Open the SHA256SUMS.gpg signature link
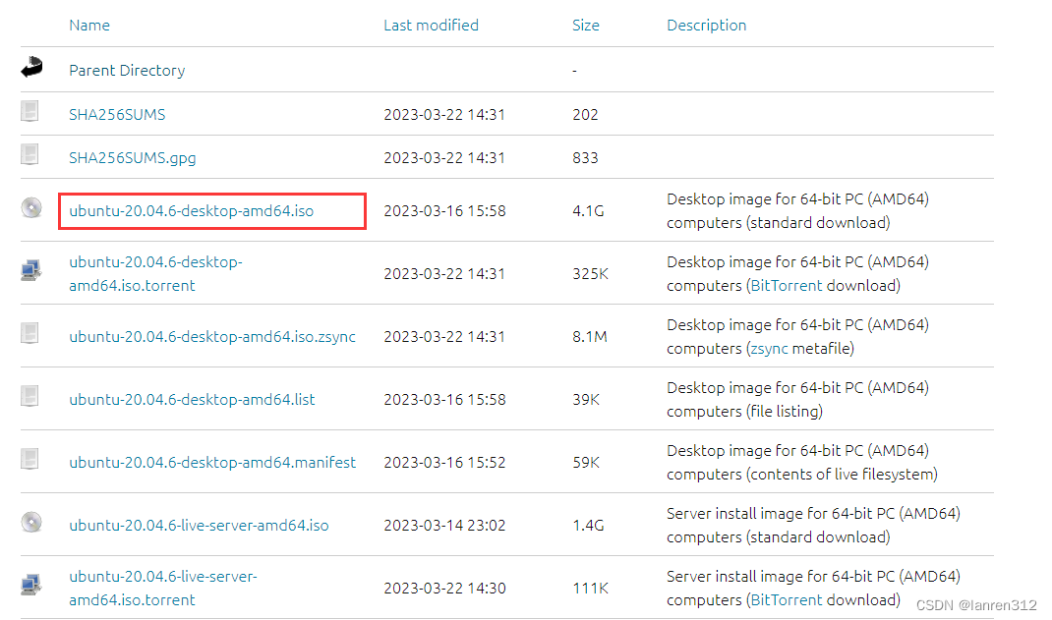 (x=132, y=158)
